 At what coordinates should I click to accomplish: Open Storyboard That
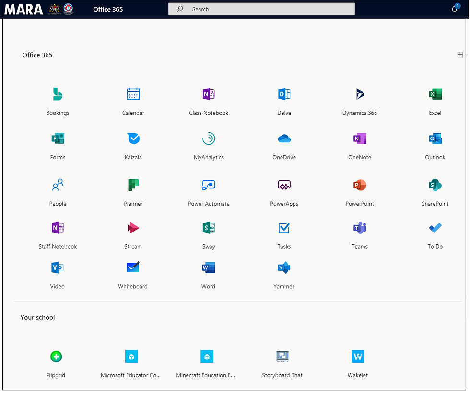pyautogui.click(x=282, y=364)
